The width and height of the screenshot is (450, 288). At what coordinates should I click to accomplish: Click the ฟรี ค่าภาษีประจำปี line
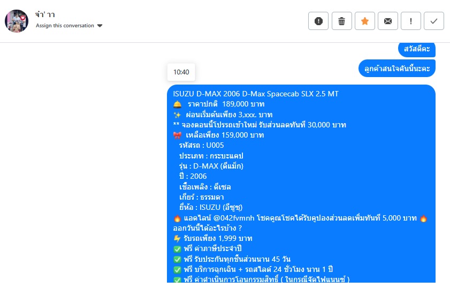(208, 248)
